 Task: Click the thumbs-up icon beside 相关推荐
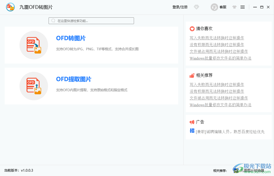pos(192,75)
